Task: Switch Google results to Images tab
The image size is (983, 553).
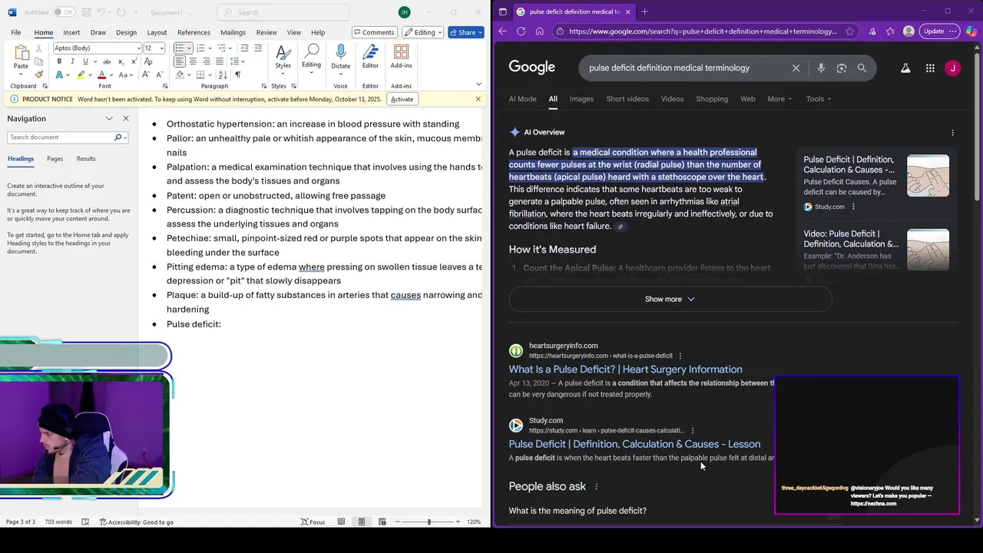Action: point(581,99)
